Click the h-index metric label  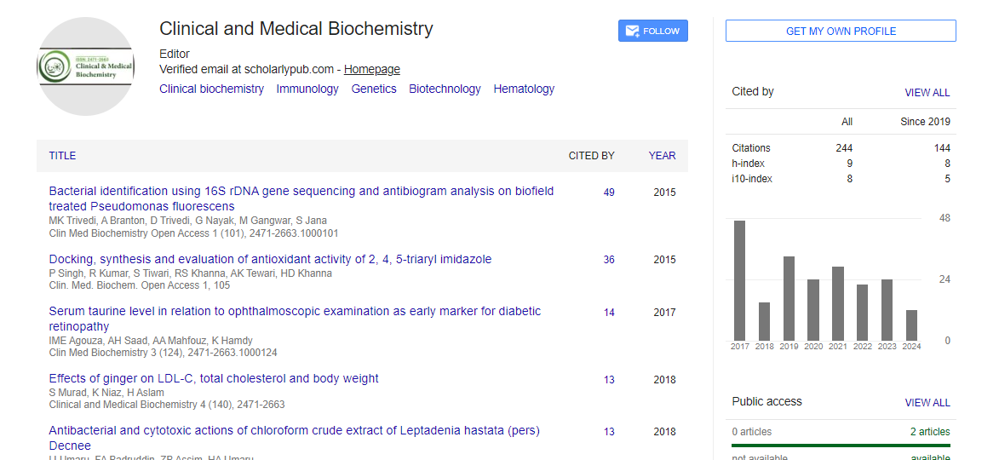point(749,163)
